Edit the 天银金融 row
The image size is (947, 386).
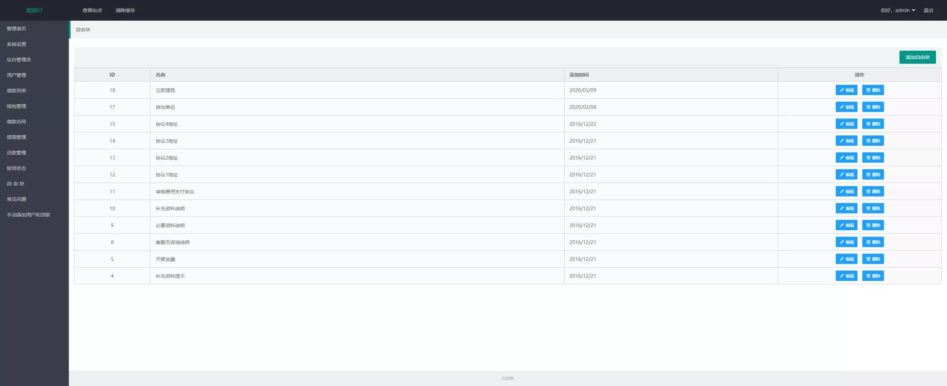(846, 259)
